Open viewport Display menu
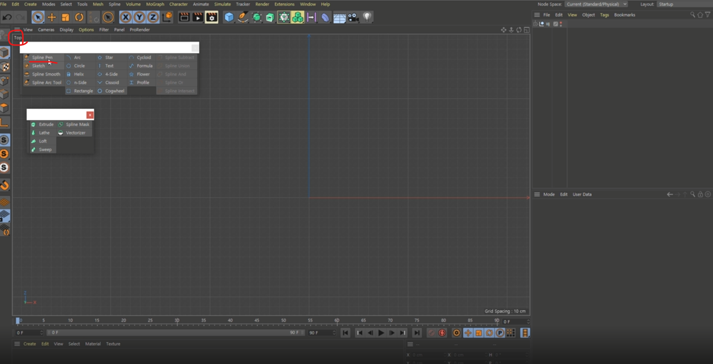 pos(66,30)
